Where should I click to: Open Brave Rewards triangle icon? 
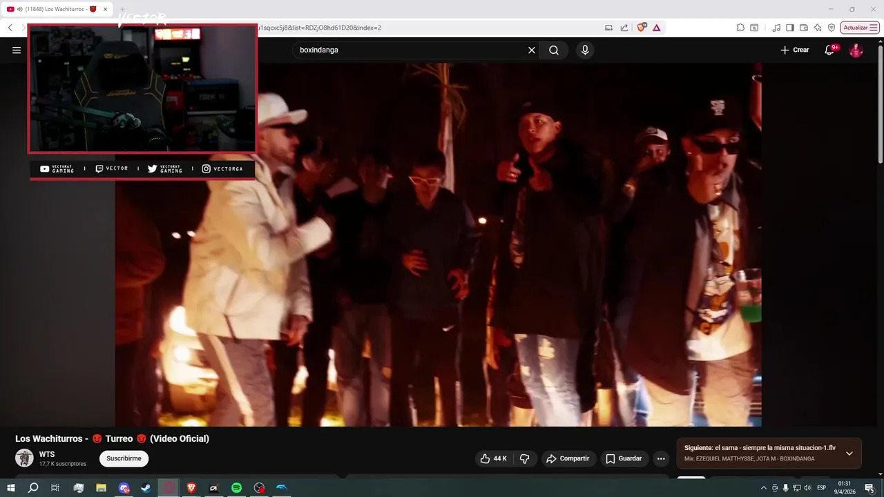click(x=656, y=28)
